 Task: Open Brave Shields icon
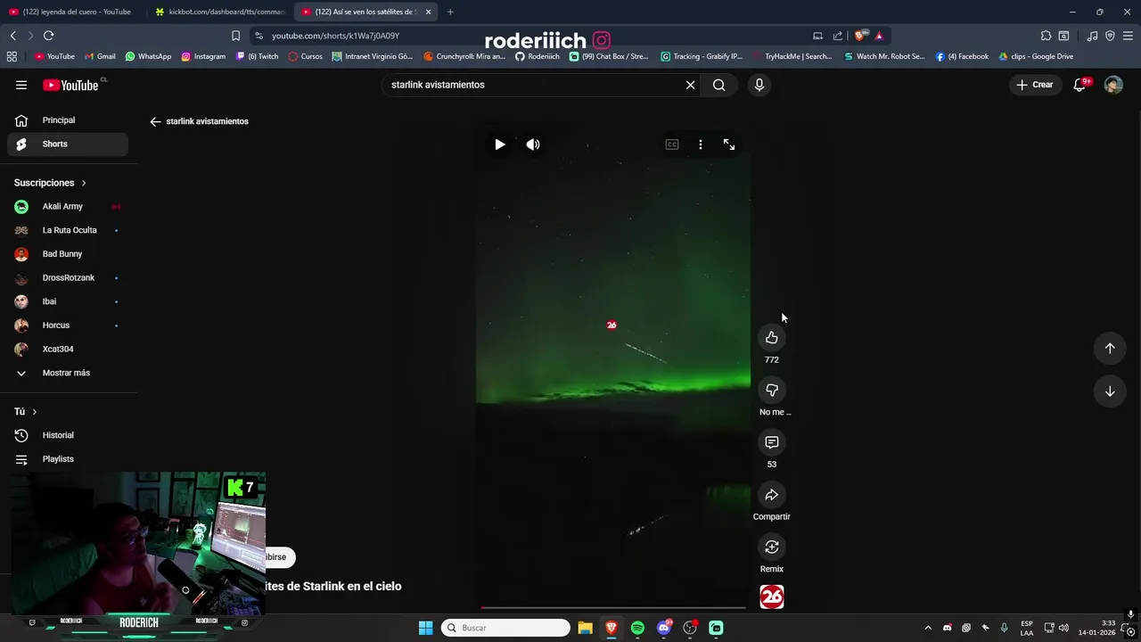tap(859, 36)
